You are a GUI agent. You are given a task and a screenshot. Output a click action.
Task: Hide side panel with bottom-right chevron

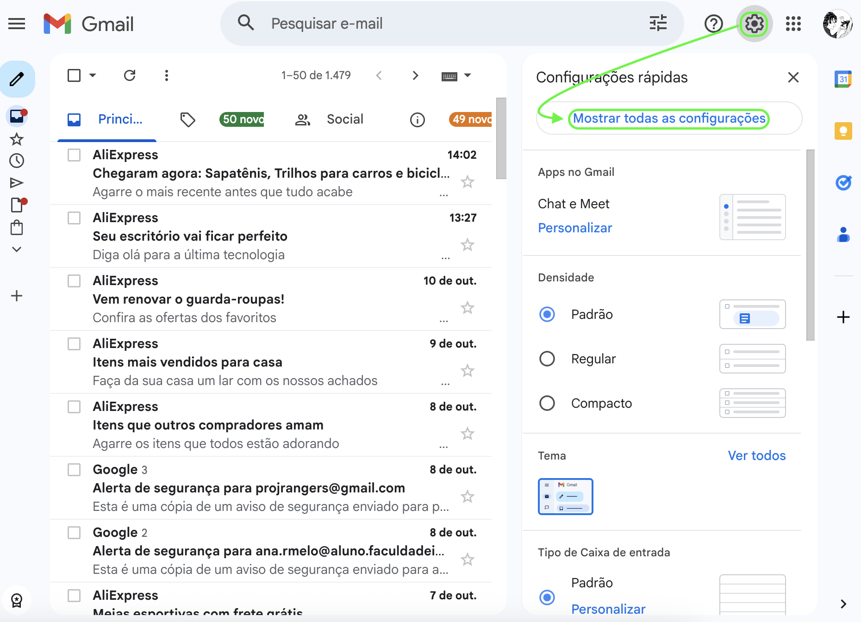(x=843, y=603)
